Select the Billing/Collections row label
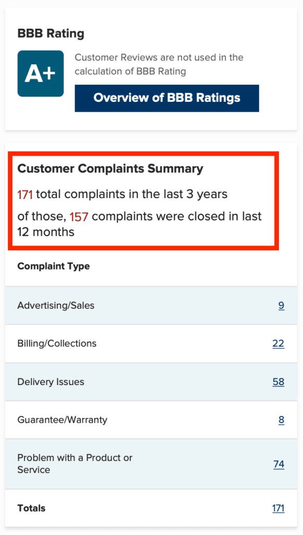The image size is (303, 535). (57, 343)
